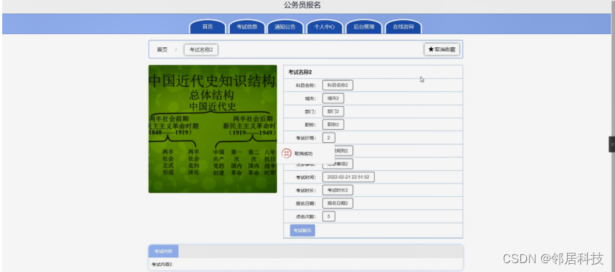Select the 考试内容 tab
Screen dimensions: 615x272
point(163,251)
